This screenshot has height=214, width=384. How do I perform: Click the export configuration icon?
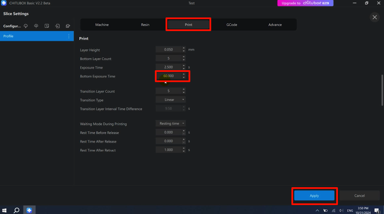[68, 26]
